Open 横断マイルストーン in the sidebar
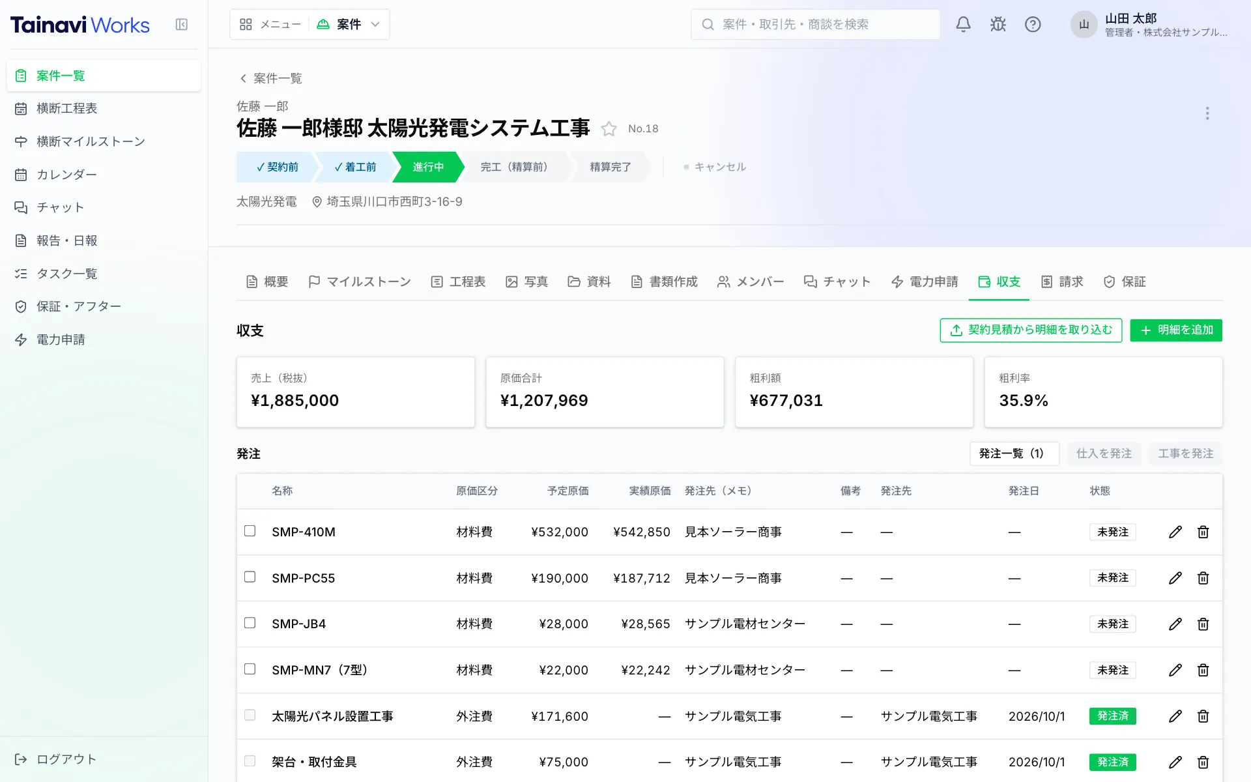This screenshot has height=782, width=1251. pos(104,141)
